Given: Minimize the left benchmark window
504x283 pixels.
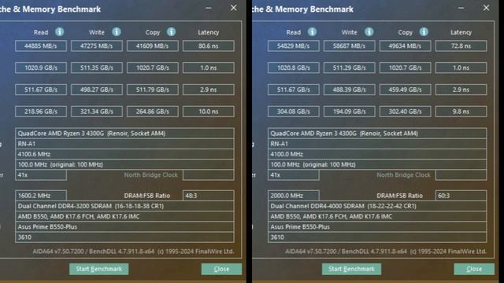Looking at the screenshot, I should point(208,9).
